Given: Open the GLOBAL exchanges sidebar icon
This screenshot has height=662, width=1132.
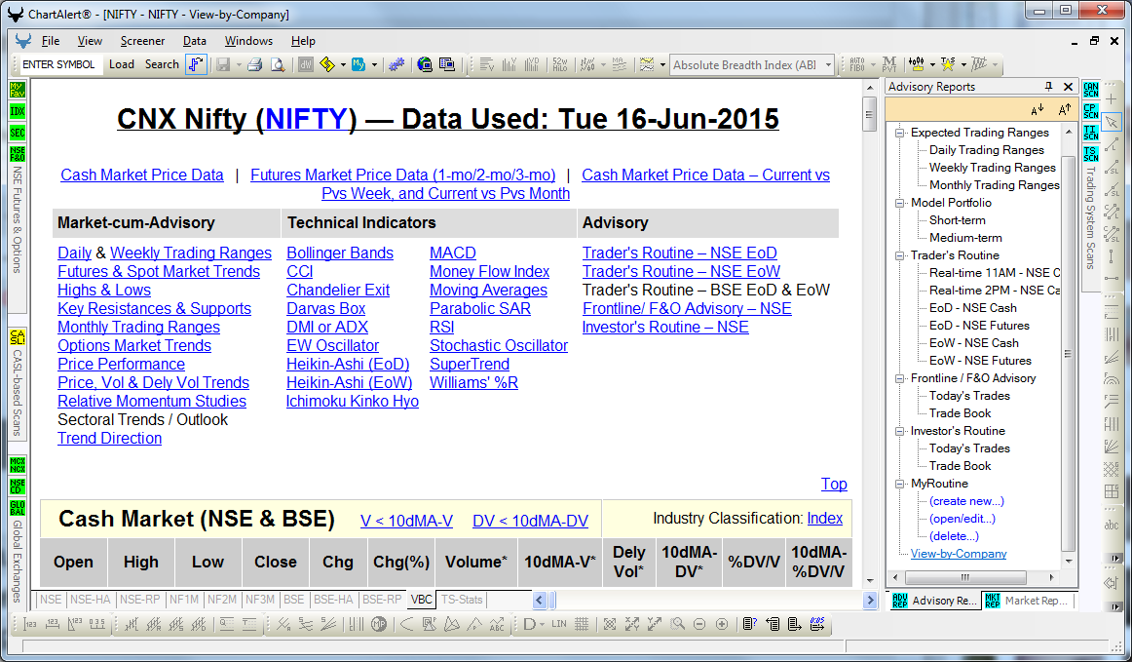Looking at the screenshot, I should pos(18,507).
